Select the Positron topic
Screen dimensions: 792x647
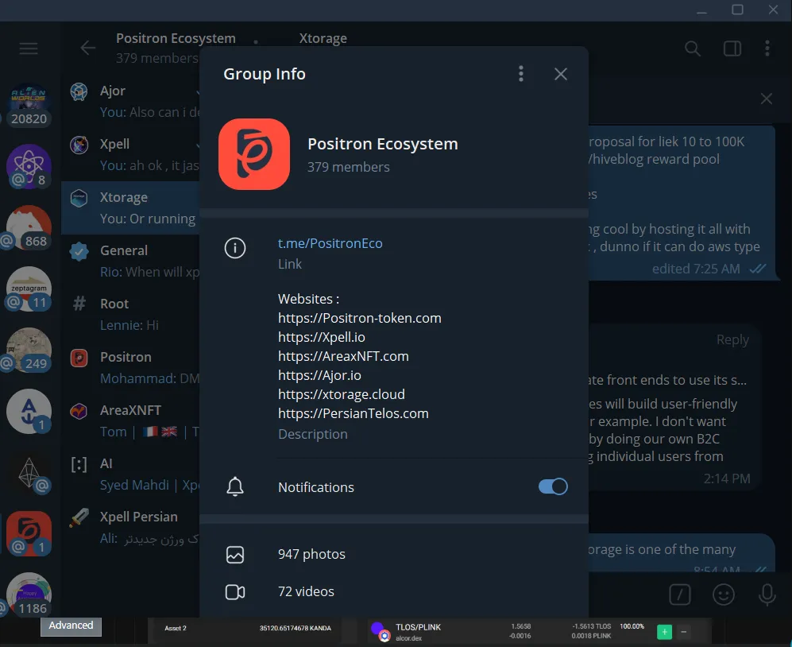pyautogui.click(x=130, y=367)
